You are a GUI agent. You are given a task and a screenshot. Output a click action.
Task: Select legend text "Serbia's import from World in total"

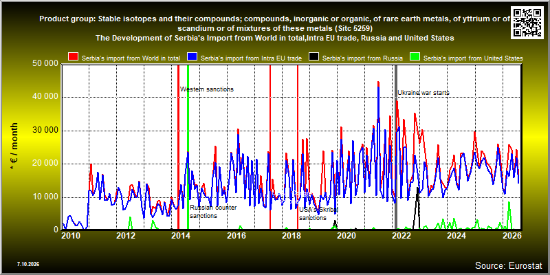(131, 58)
